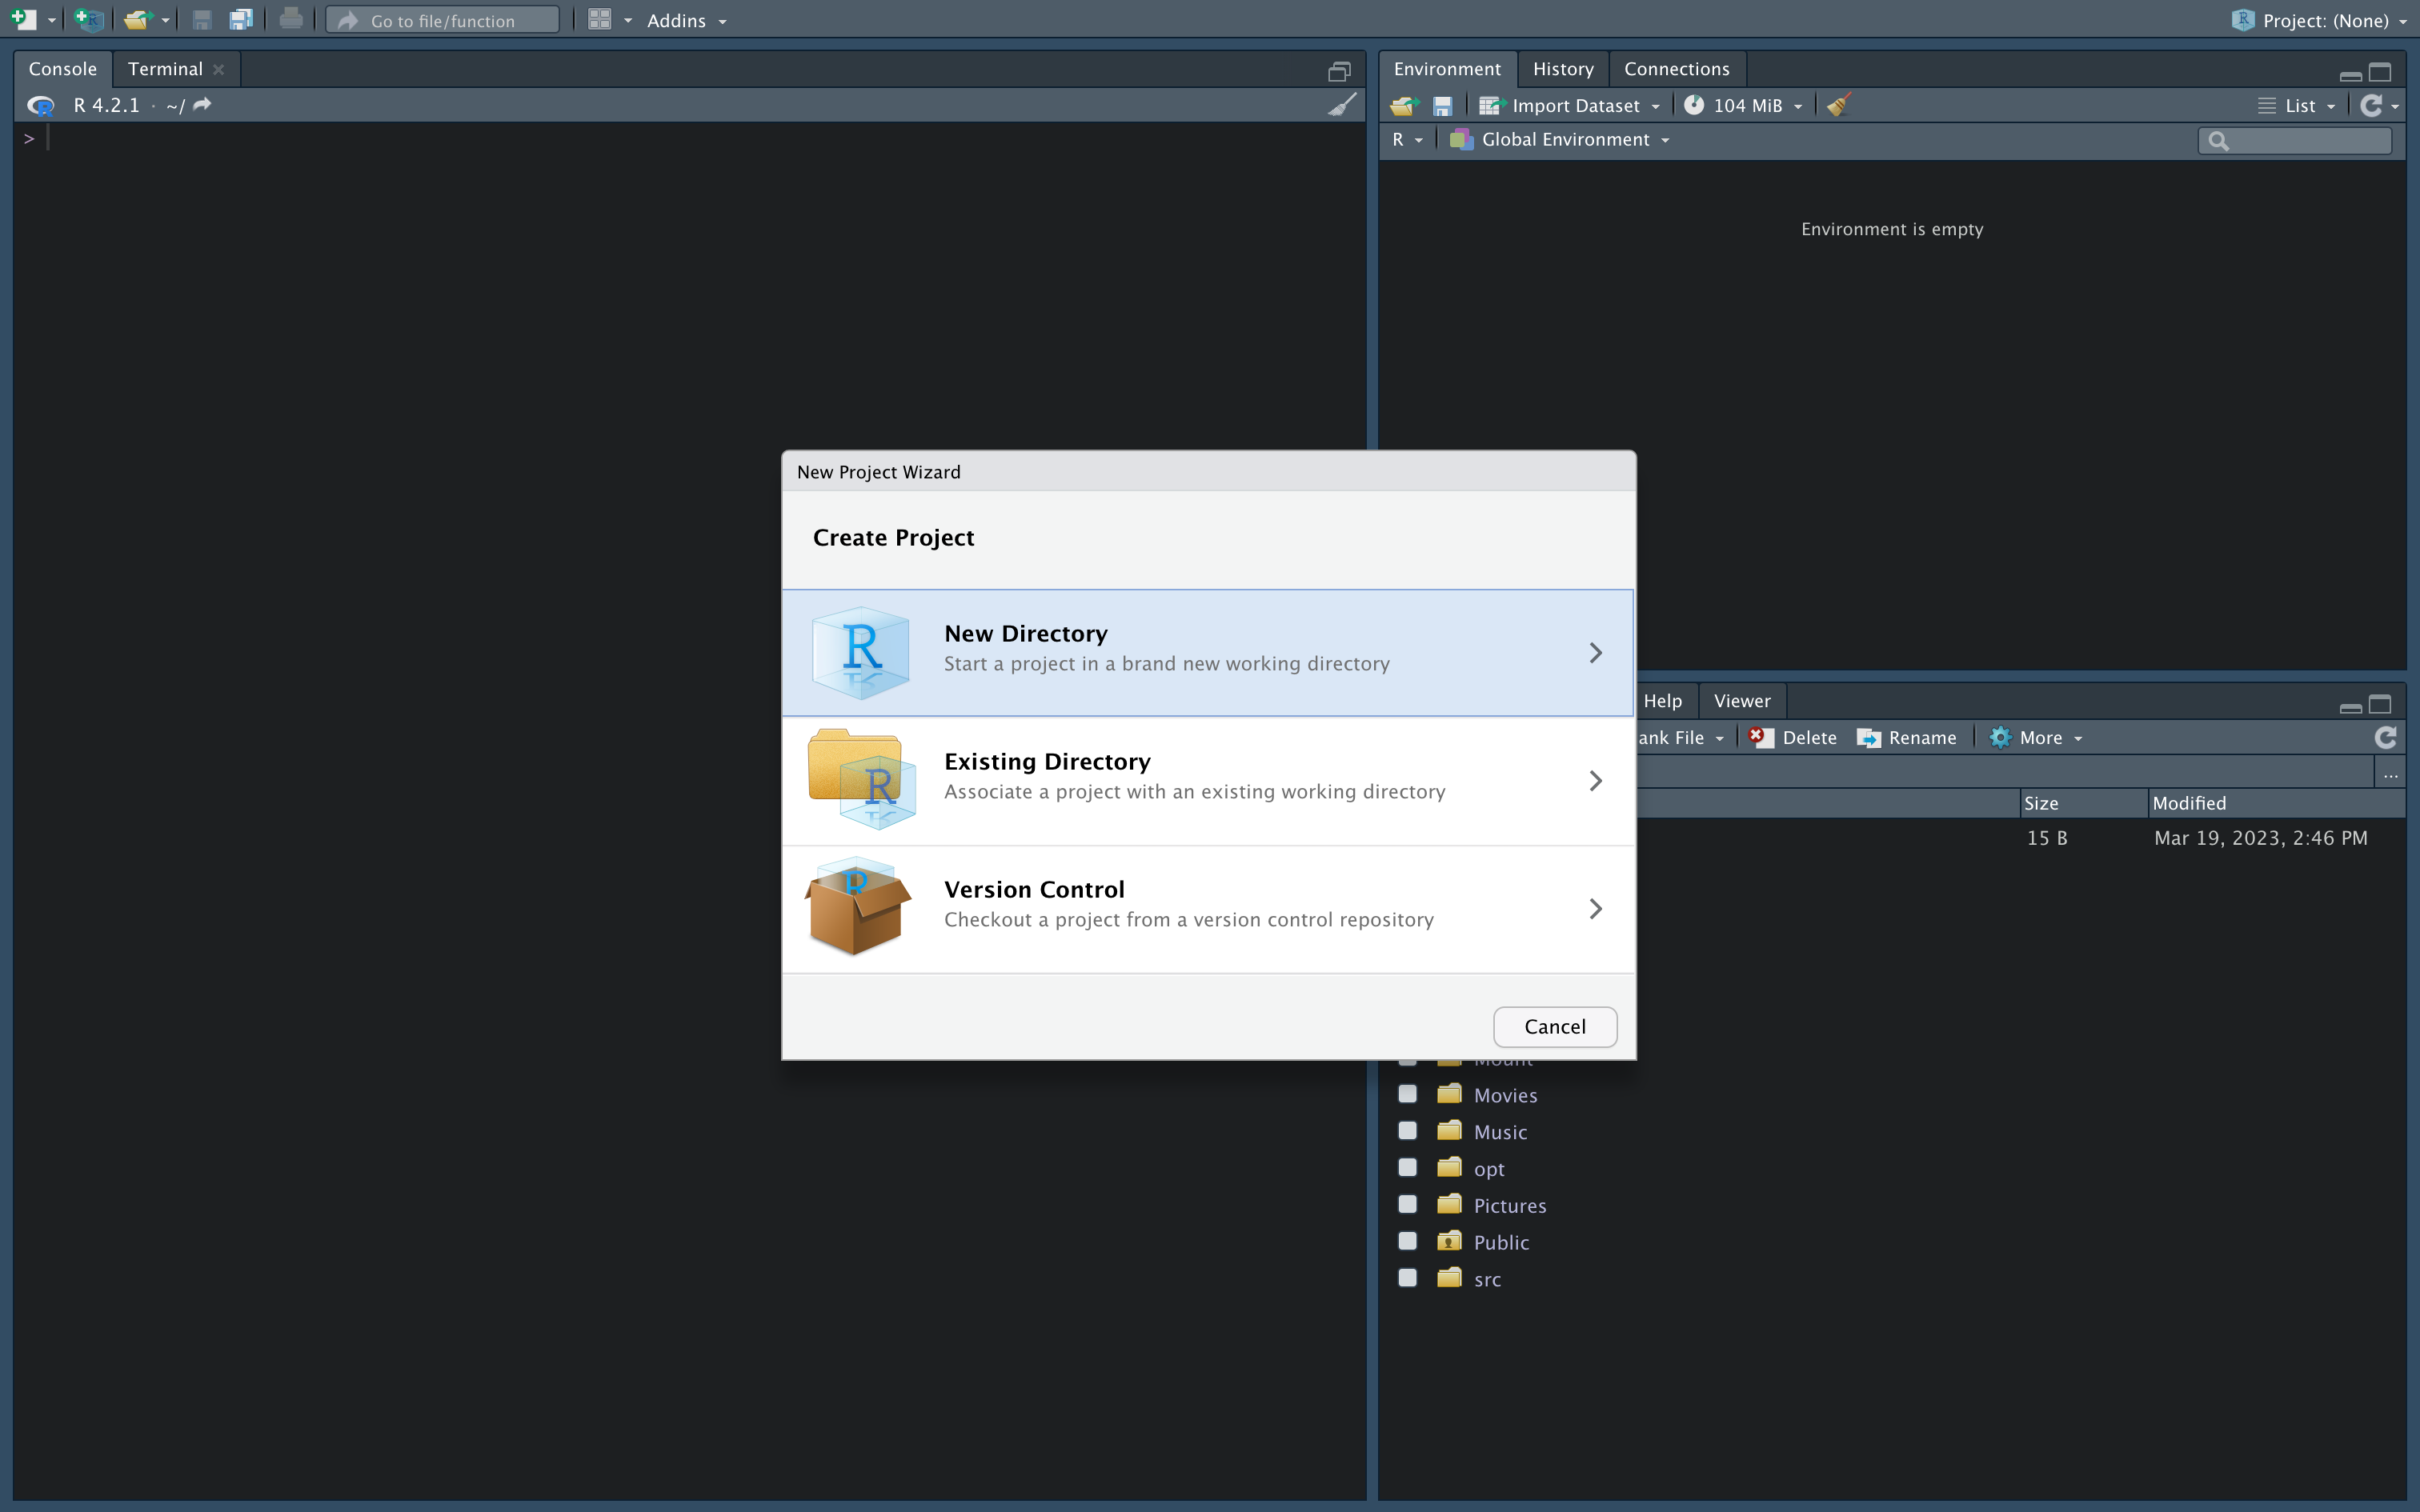Open the Project: (None) menu

pos(2320,20)
